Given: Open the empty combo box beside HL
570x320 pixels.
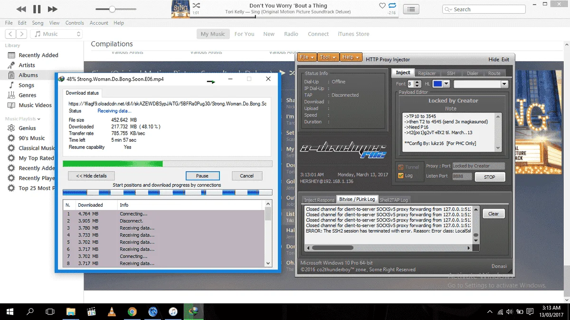Looking at the screenshot, I should [x=481, y=84].
